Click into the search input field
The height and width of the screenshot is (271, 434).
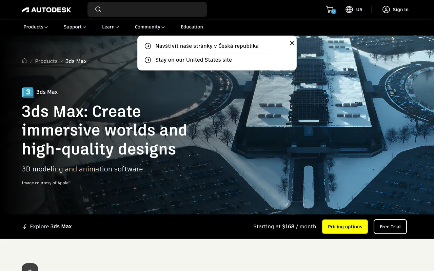click(147, 9)
